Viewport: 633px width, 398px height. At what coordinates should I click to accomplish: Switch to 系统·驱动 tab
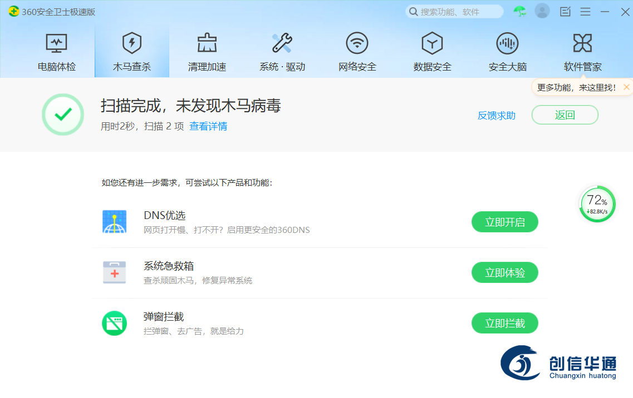(282, 52)
